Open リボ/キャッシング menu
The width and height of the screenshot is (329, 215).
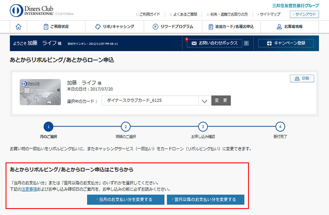(114, 27)
